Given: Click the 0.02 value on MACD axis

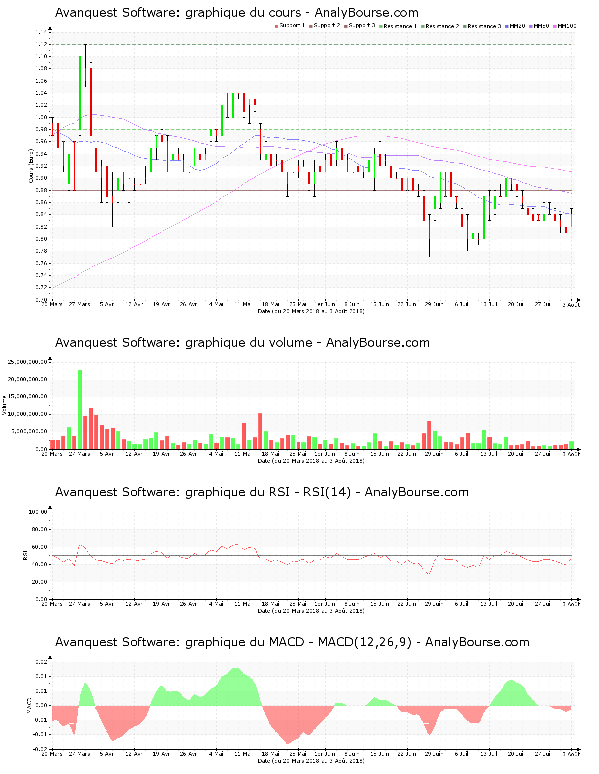Looking at the screenshot, I should coord(41,662).
